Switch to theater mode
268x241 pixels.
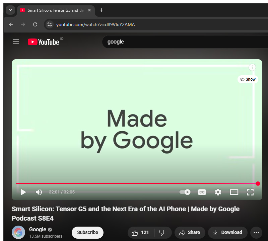coord(234,192)
